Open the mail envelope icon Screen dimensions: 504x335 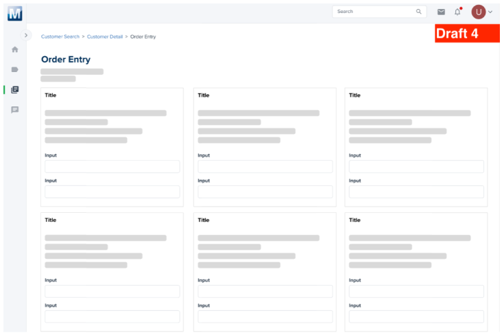click(x=441, y=12)
